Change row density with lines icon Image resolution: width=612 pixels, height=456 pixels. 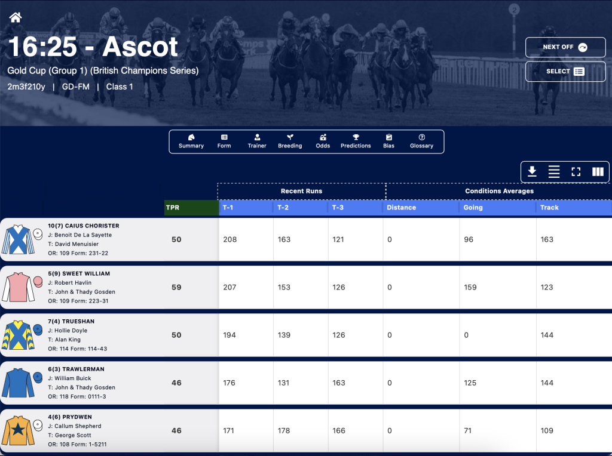pos(554,171)
